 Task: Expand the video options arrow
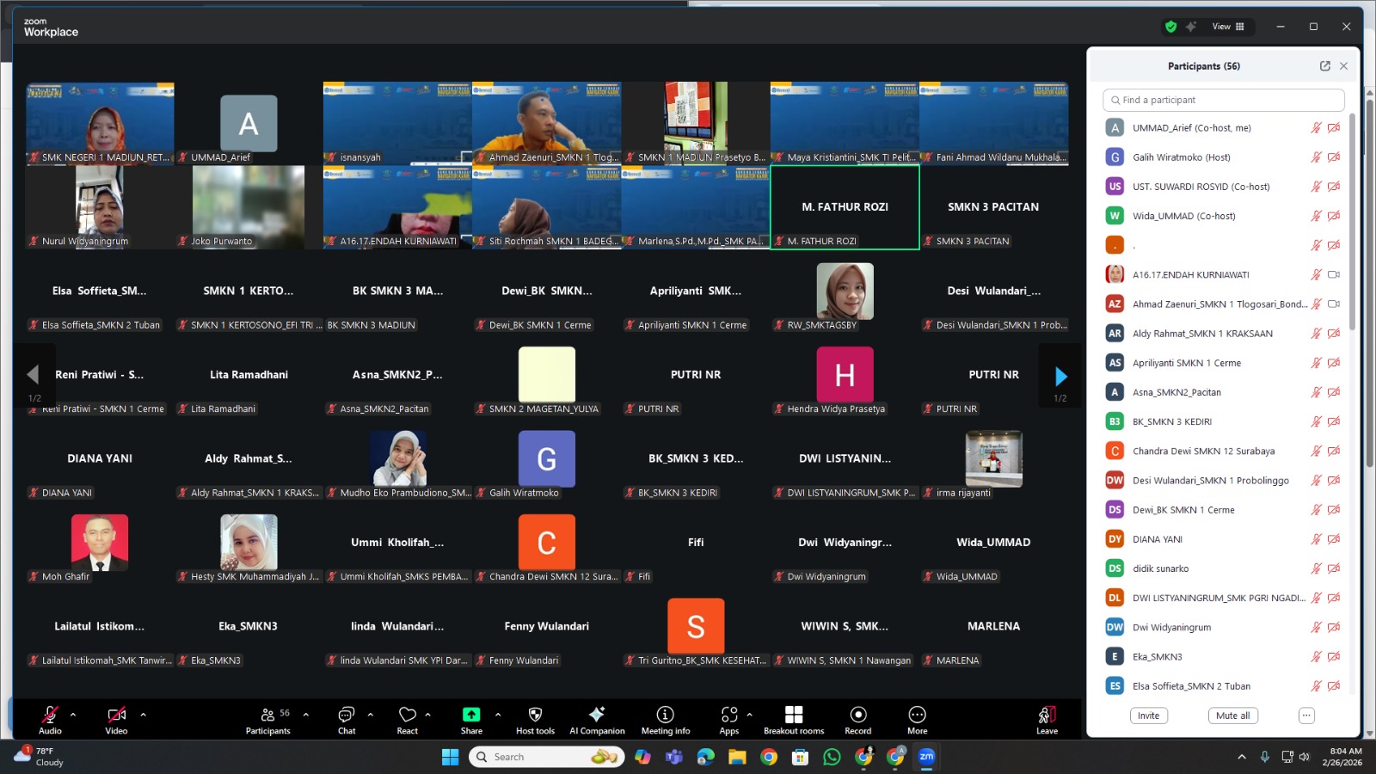point(143,715)
